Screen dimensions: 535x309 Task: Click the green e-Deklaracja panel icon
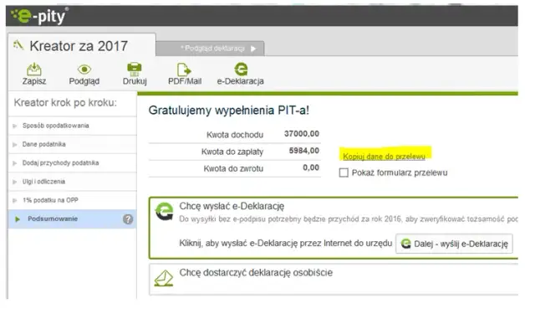click(x=164, y=212)
